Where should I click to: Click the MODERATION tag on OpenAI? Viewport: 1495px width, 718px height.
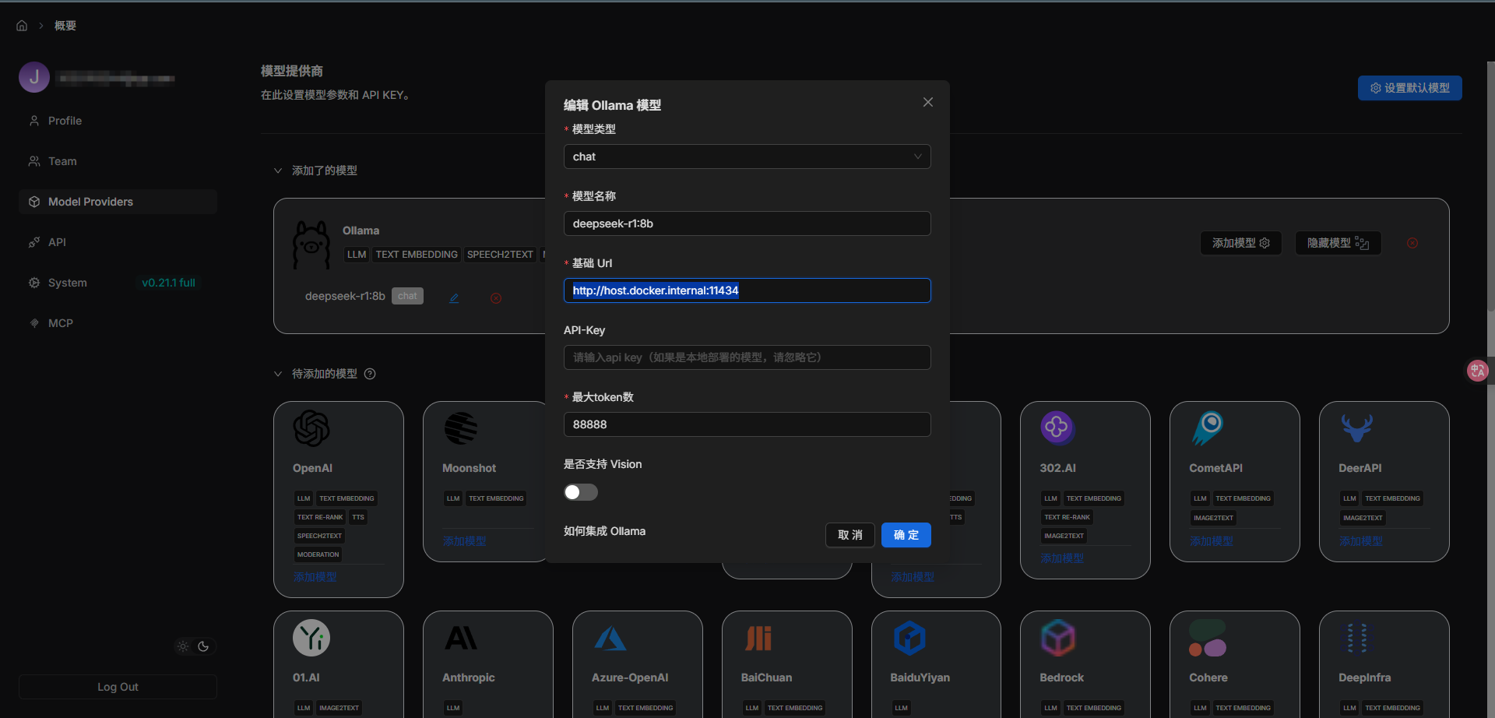tap(318, 554)
